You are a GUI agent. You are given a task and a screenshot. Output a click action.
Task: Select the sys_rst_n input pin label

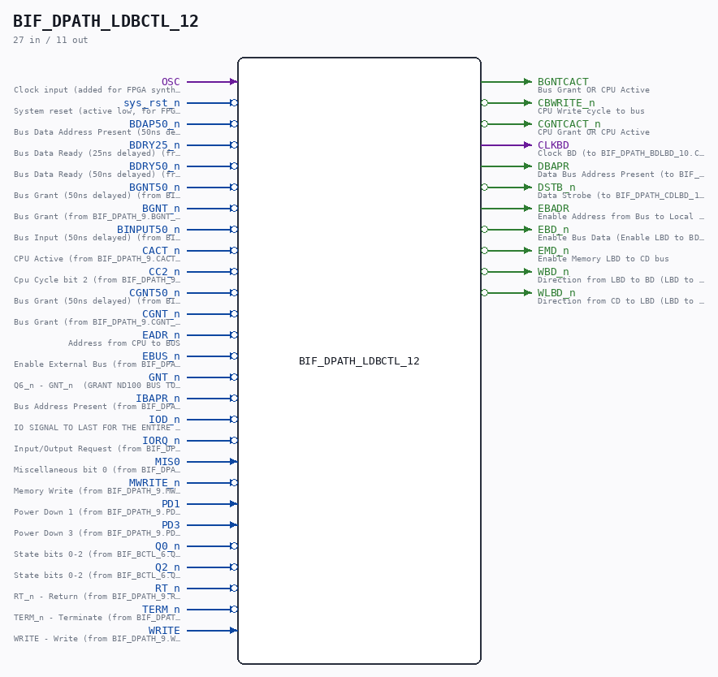[x=152, y=103]
